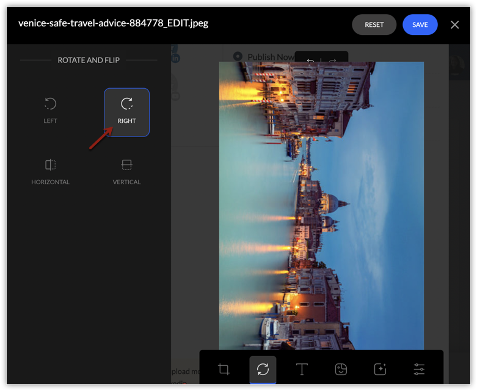
Task: Open the adjustments sliders tool
Action: [x=419, y=369]
